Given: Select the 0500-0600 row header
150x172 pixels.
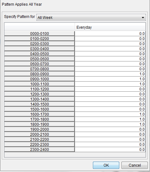Looking at the screenshot, I should 40,59.
